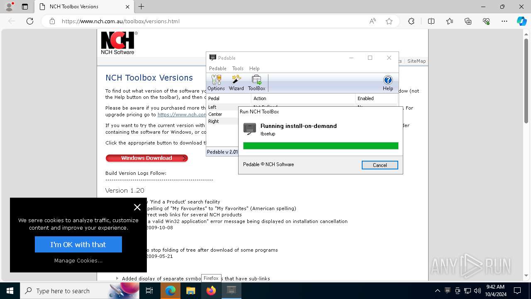
Task: Switch to Microsoft Edge on taskbar
Action: coord(170,291)
